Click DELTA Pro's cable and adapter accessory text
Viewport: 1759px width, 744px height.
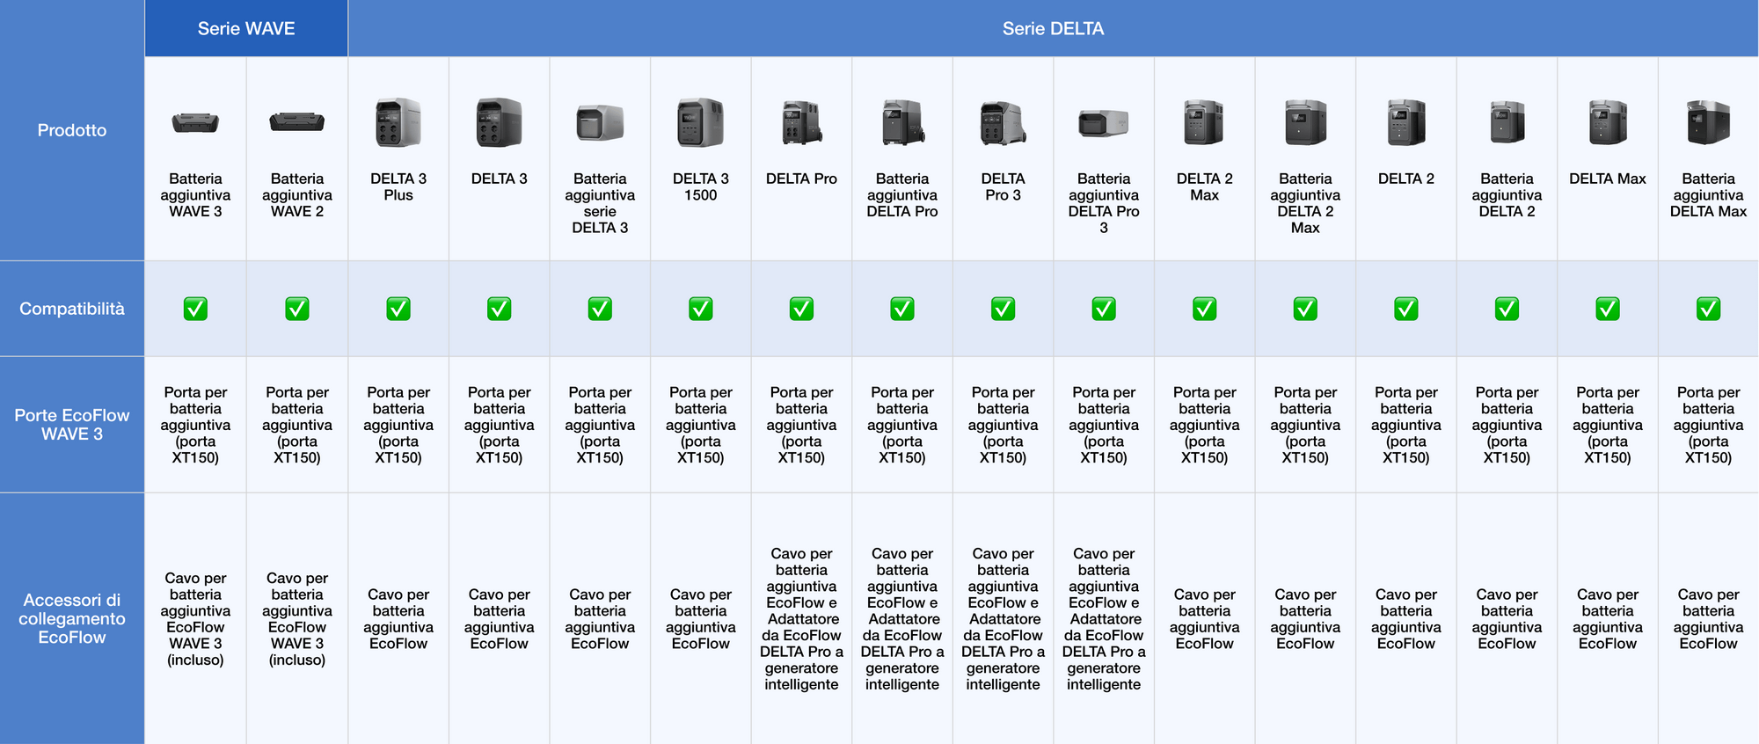pos(801,619)
